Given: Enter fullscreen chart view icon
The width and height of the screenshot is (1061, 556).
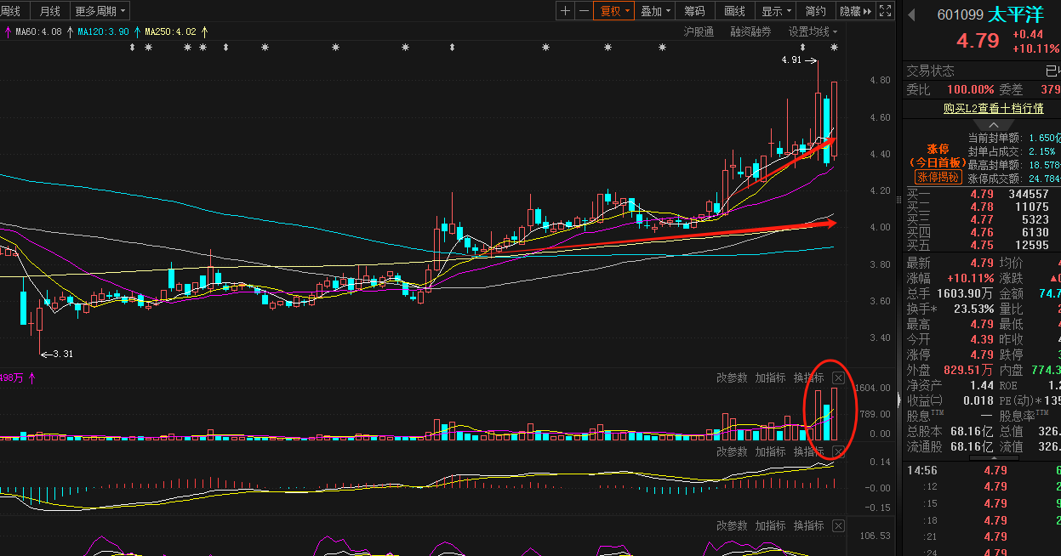Looking at the screenshot, I should point(885,11).
